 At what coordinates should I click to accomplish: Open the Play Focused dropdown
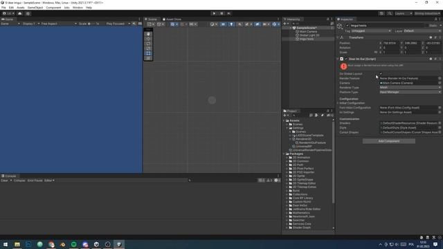[118, 24]
